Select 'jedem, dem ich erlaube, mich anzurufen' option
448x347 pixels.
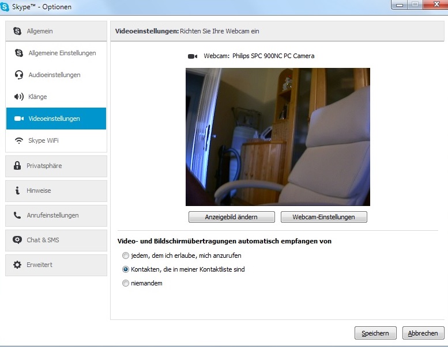click(x=126, y=256)
